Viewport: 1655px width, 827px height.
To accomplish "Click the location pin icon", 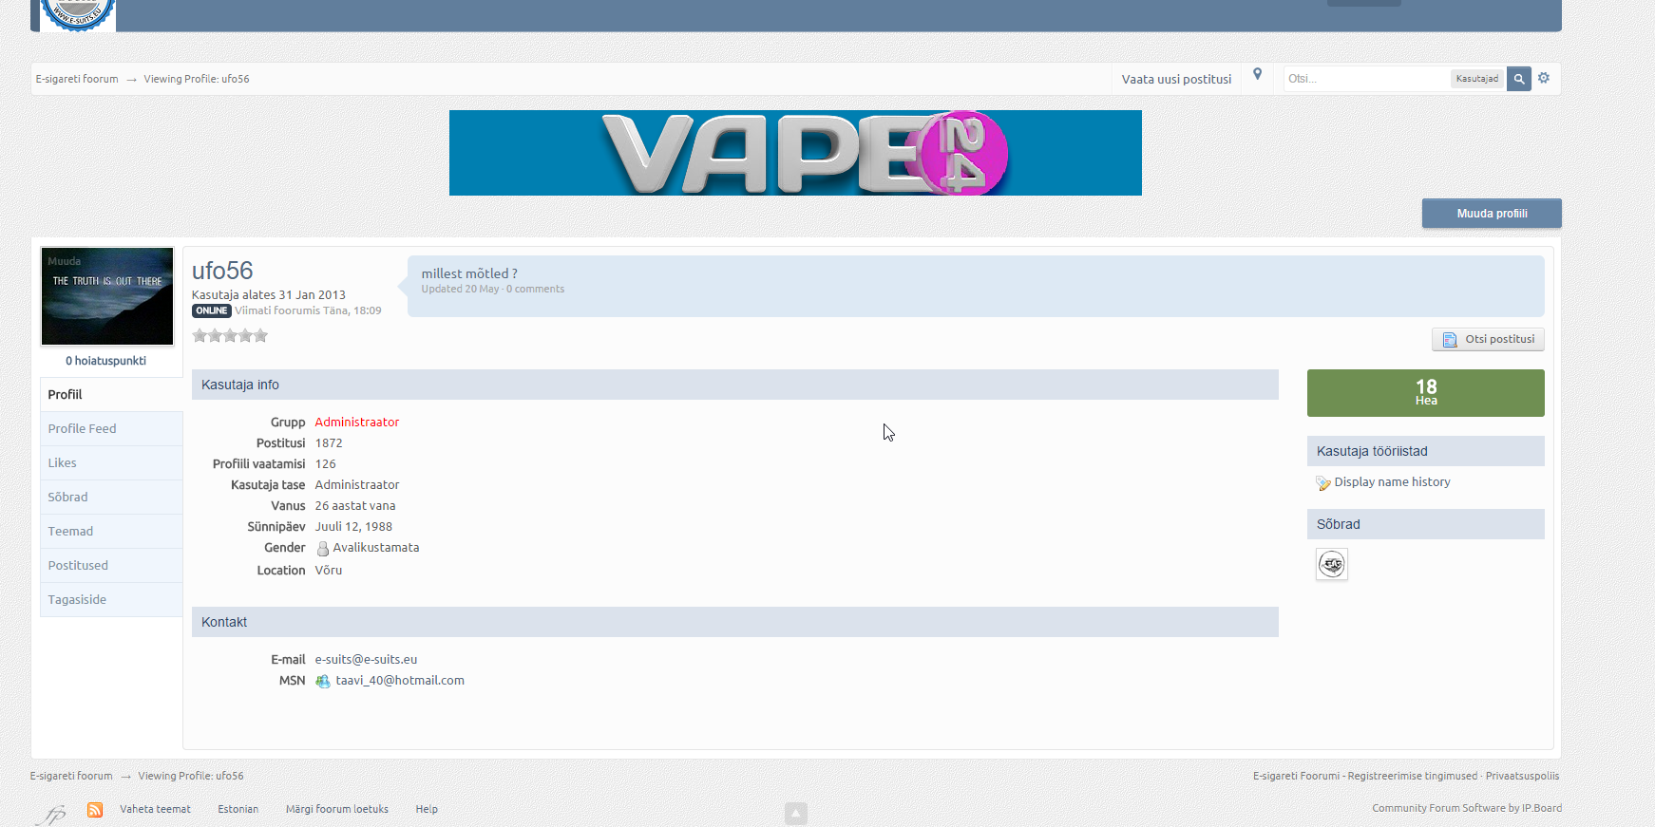I will coord(1257,75).
